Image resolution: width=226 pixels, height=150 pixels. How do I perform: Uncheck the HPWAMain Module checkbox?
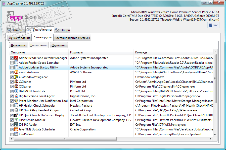pos(12,120)
